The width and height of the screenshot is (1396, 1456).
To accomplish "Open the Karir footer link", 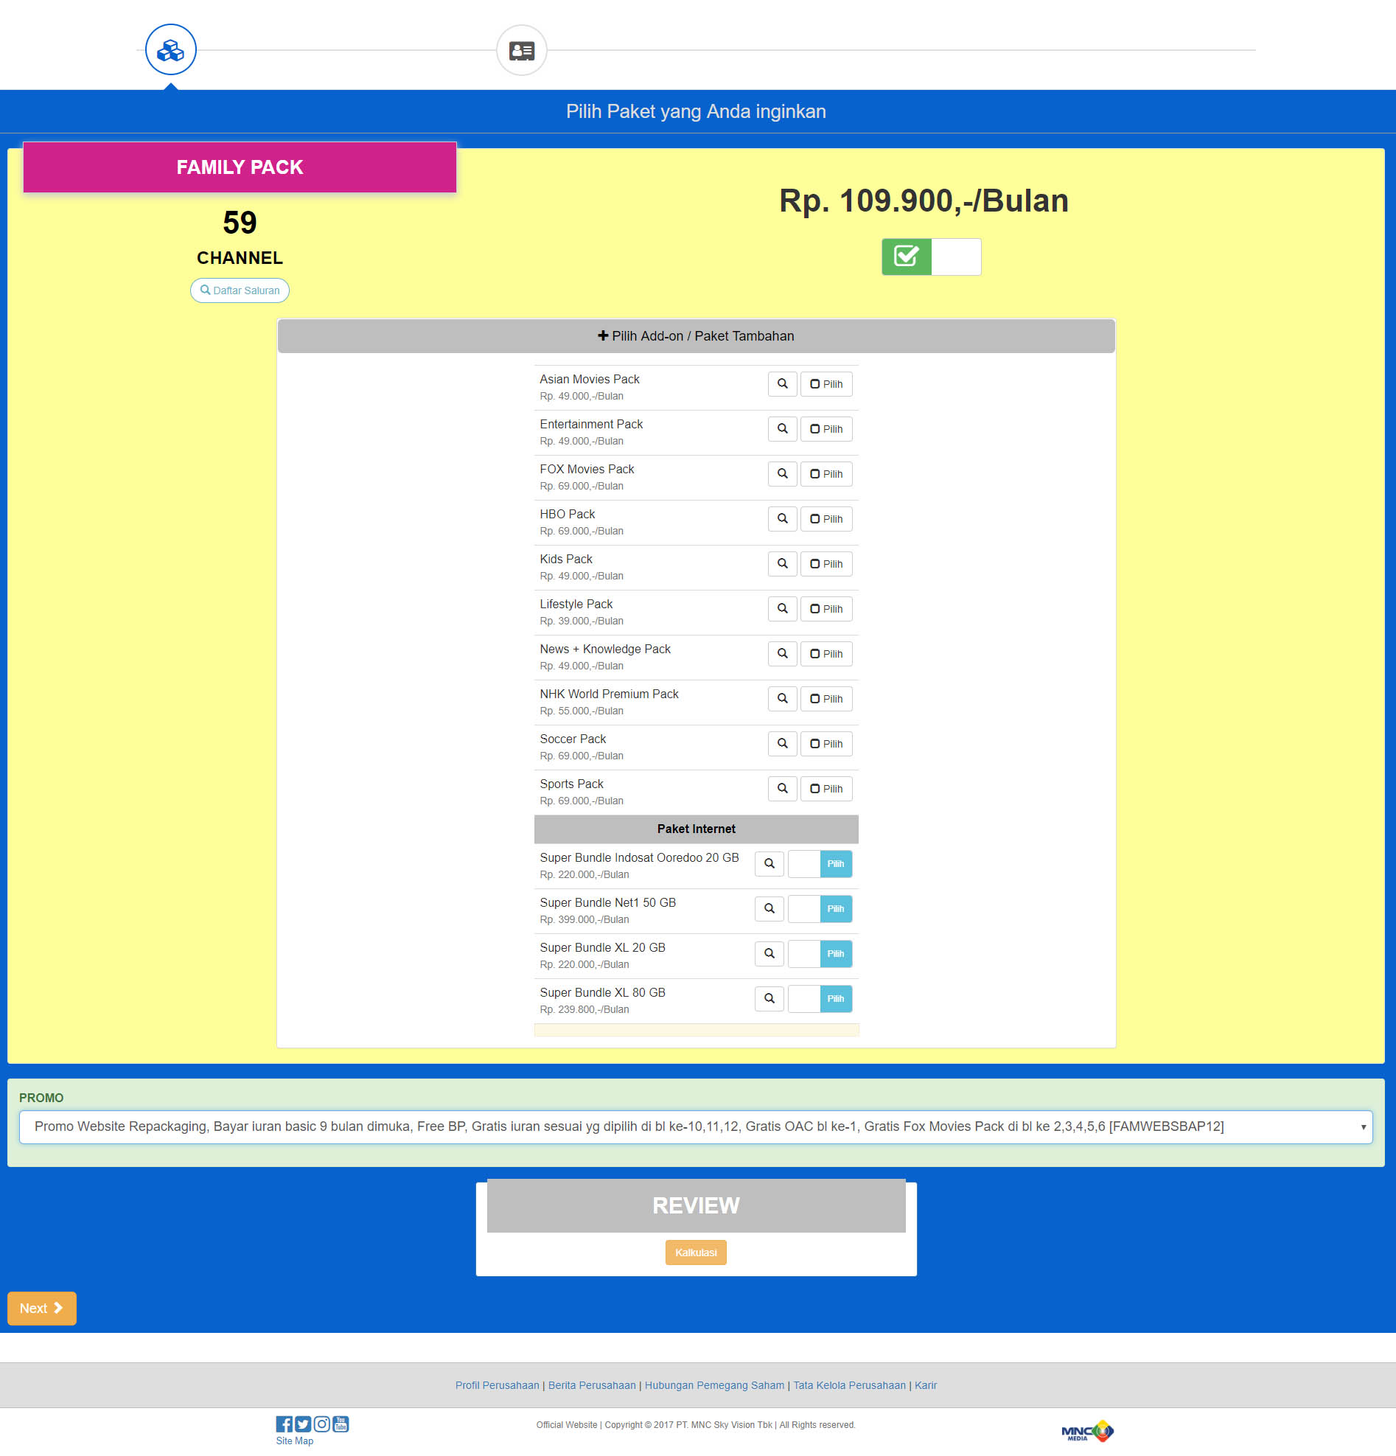I will tap(925, 1385).
